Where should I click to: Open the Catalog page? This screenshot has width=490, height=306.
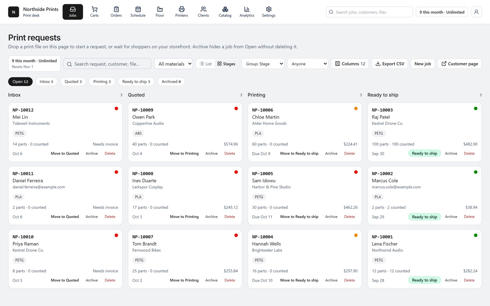pos(225,12)
